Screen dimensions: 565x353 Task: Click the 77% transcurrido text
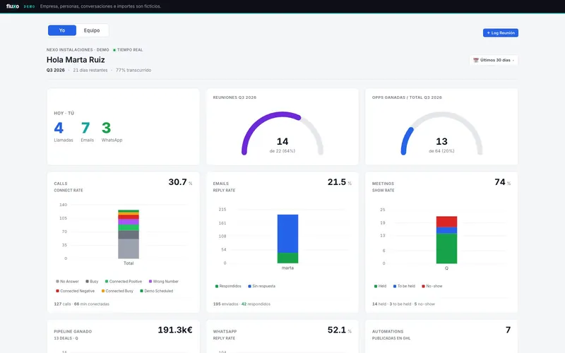(133, 70)
